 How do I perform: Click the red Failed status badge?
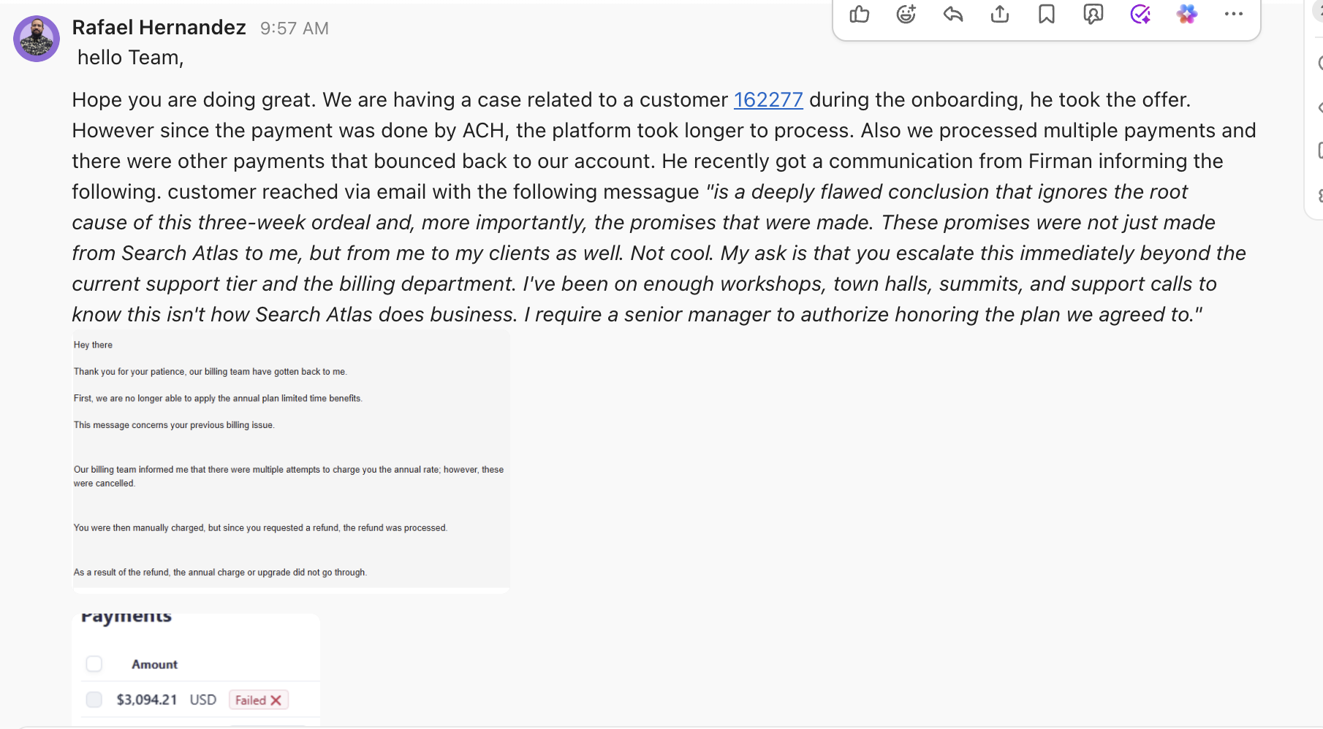tap(259, 700)
